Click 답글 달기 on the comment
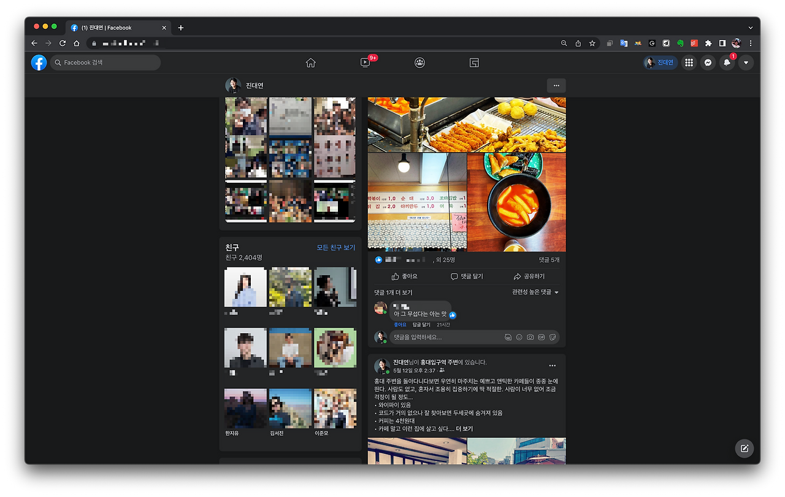Screen dimensions: 785x497 pyautogui.click(x=421, y=325)
